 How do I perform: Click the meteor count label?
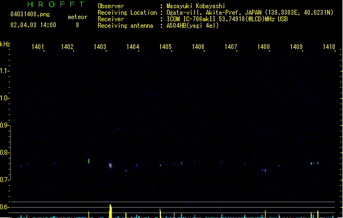pyautogui.click(x=77, y=17)
